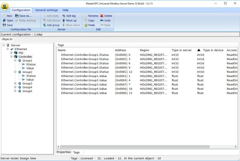This screenshot has width=240, height=161.
Task: Click the Group1 Status tag icon
Action: click(23, 64)
